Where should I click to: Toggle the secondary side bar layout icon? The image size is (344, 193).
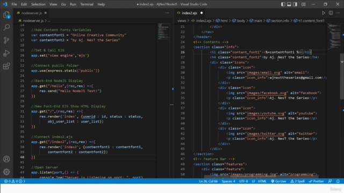point(295,4)
